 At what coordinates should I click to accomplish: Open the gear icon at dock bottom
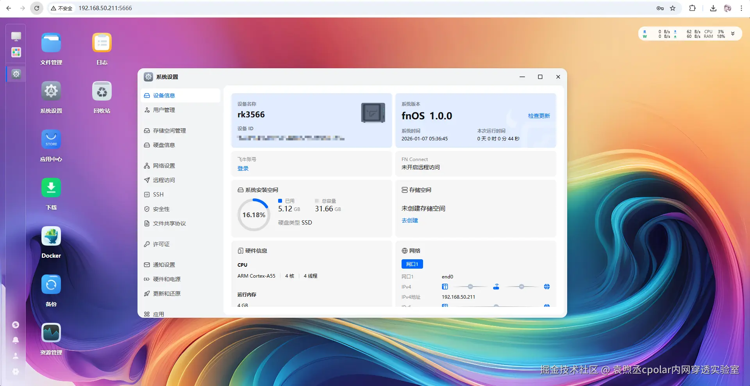coord(16,372)
